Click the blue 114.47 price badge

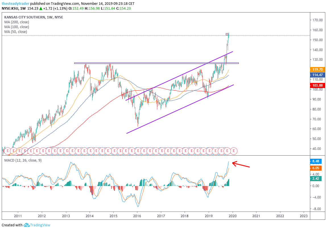tap(318, 75)
